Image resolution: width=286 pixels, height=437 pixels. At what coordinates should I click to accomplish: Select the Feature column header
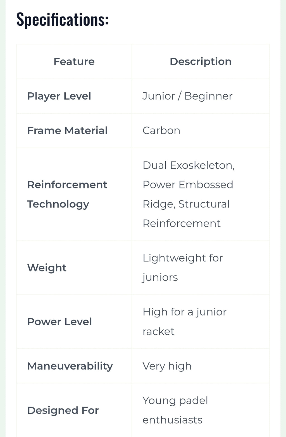coord(74,62)
